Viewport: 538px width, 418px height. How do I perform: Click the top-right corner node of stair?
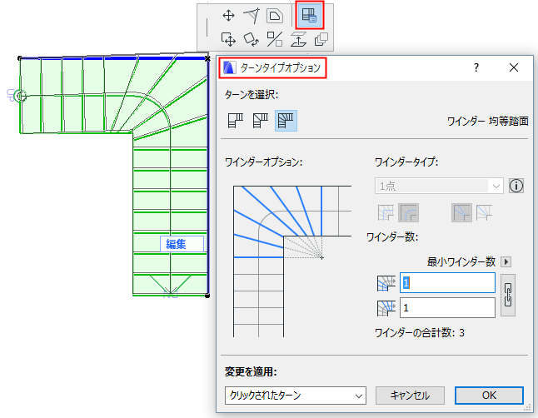tap(207, 58)
